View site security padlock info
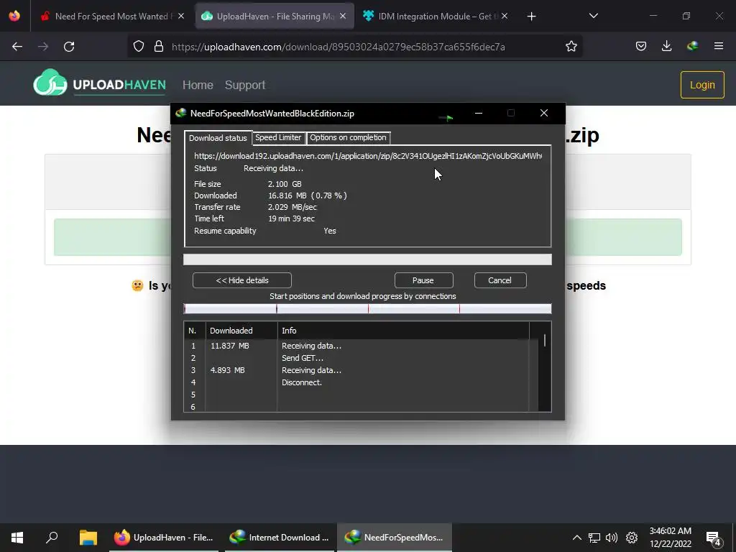736x552 pixels. (159, 47)
